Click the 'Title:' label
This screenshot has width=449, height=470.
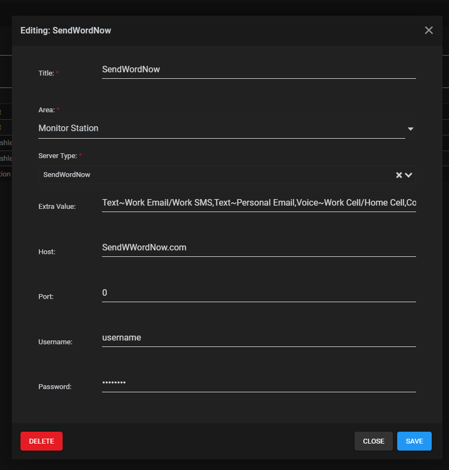click(46, 73)
